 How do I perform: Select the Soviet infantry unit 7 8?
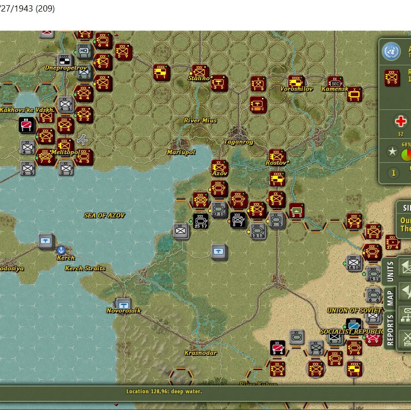coord(354,221)
